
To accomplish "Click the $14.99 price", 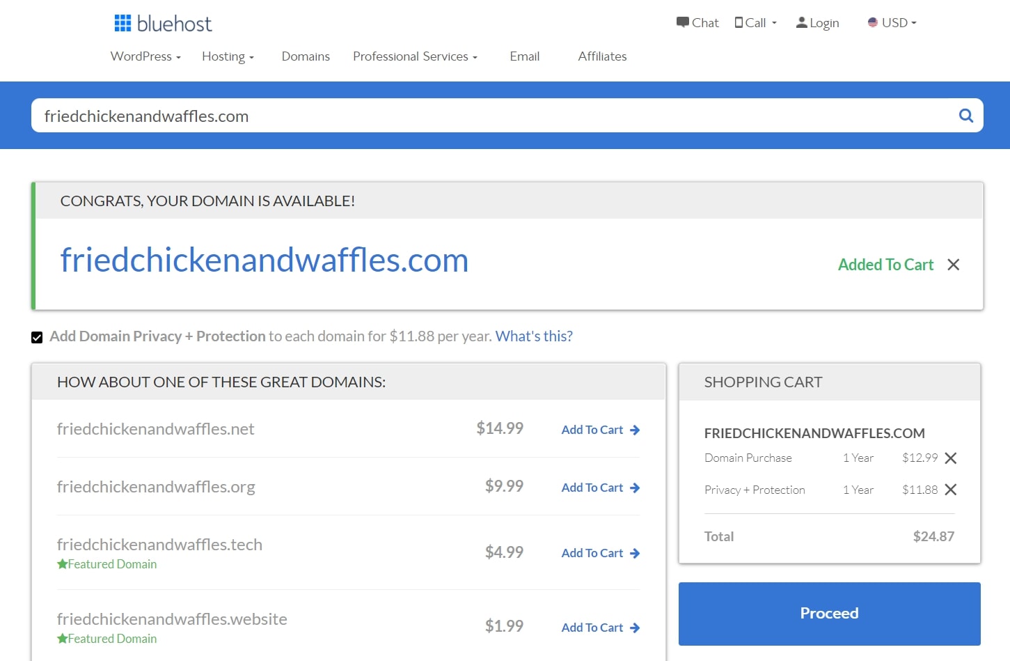I will [500, 428].
